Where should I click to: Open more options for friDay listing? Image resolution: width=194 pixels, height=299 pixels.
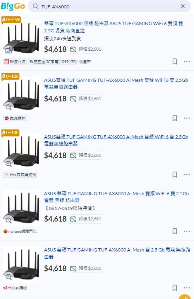187,288
